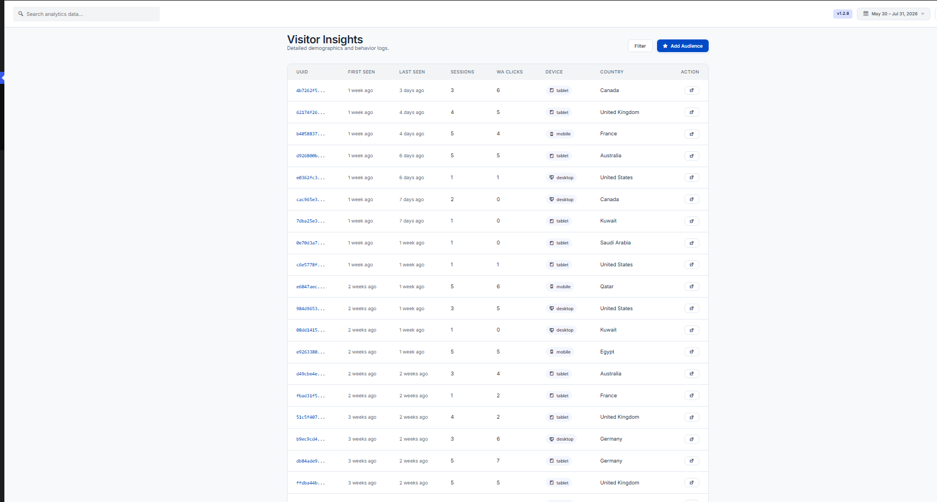Open the UUID link e0362fc3
Viewport: 937px width, 502px height.
click(311, 178)
